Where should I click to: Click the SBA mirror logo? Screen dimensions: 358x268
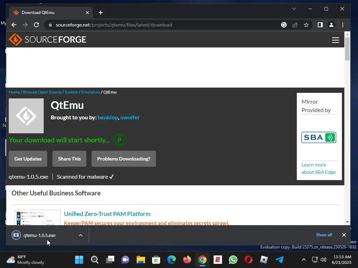319,137
